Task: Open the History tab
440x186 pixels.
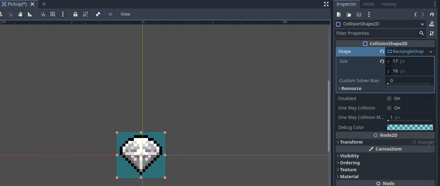Action: (x=389, y=4)
